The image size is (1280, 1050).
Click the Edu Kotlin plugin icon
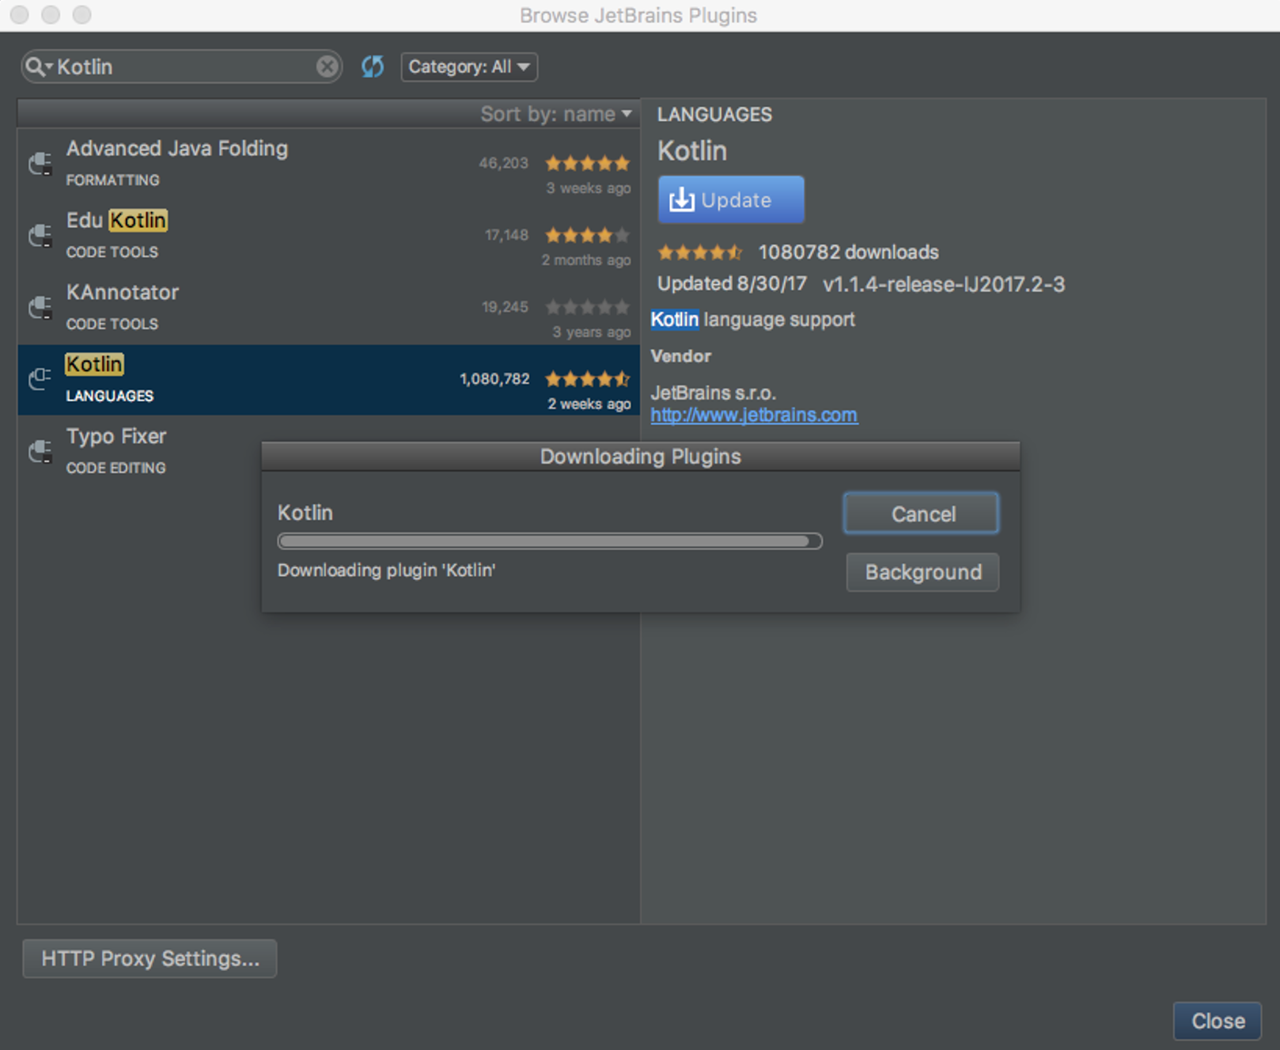40,236
